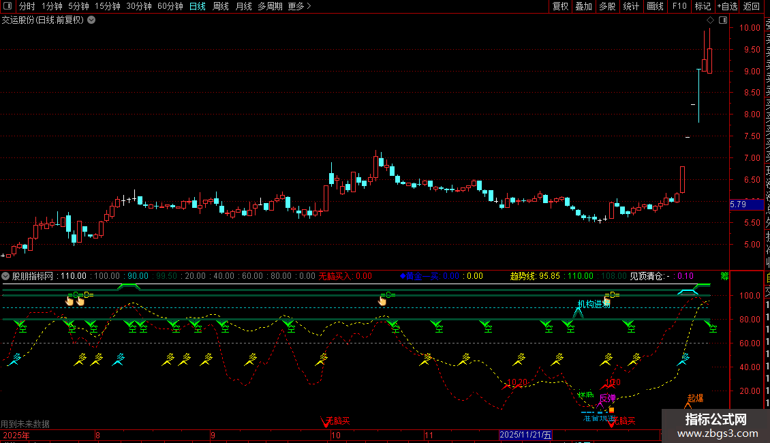Open dropdown next to 交运股份 title
770x443 pixels.
point(91,20)
